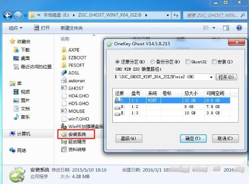Click 打开 in the Explorer toolbar
This screenshot has height=184, width=249.
42,28
